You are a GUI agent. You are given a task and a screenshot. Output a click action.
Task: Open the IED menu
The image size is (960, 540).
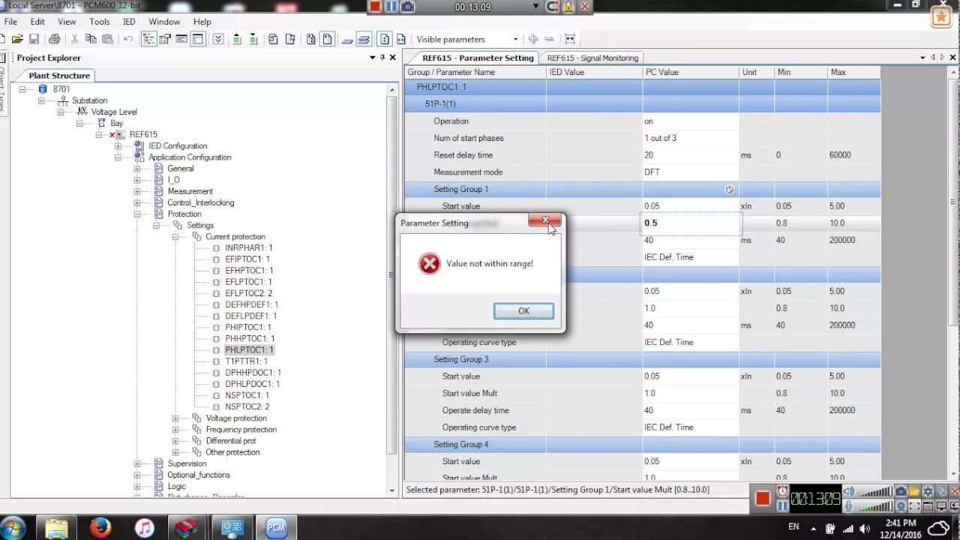(129, 22)
